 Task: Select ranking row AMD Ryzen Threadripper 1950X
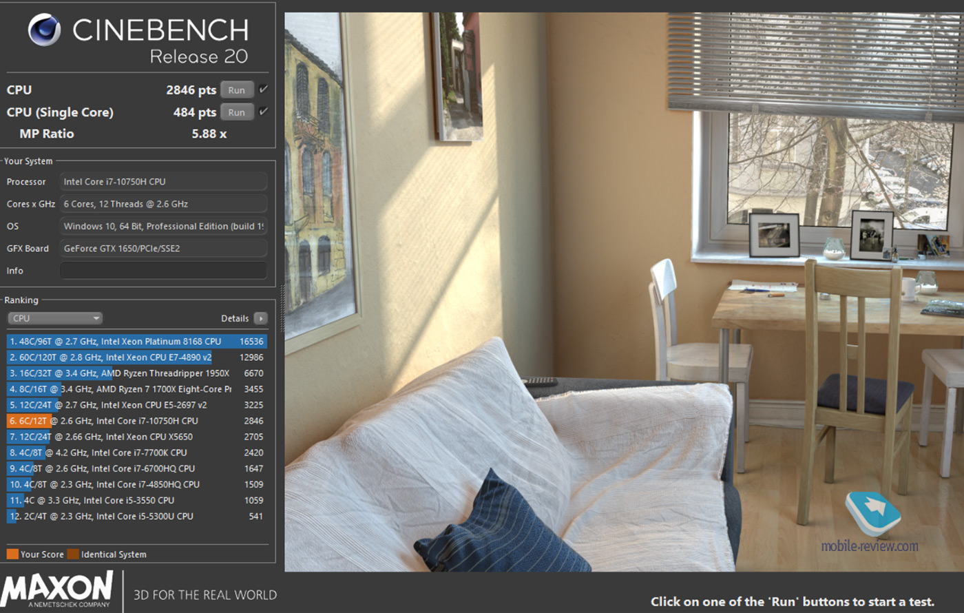[136, 373]
